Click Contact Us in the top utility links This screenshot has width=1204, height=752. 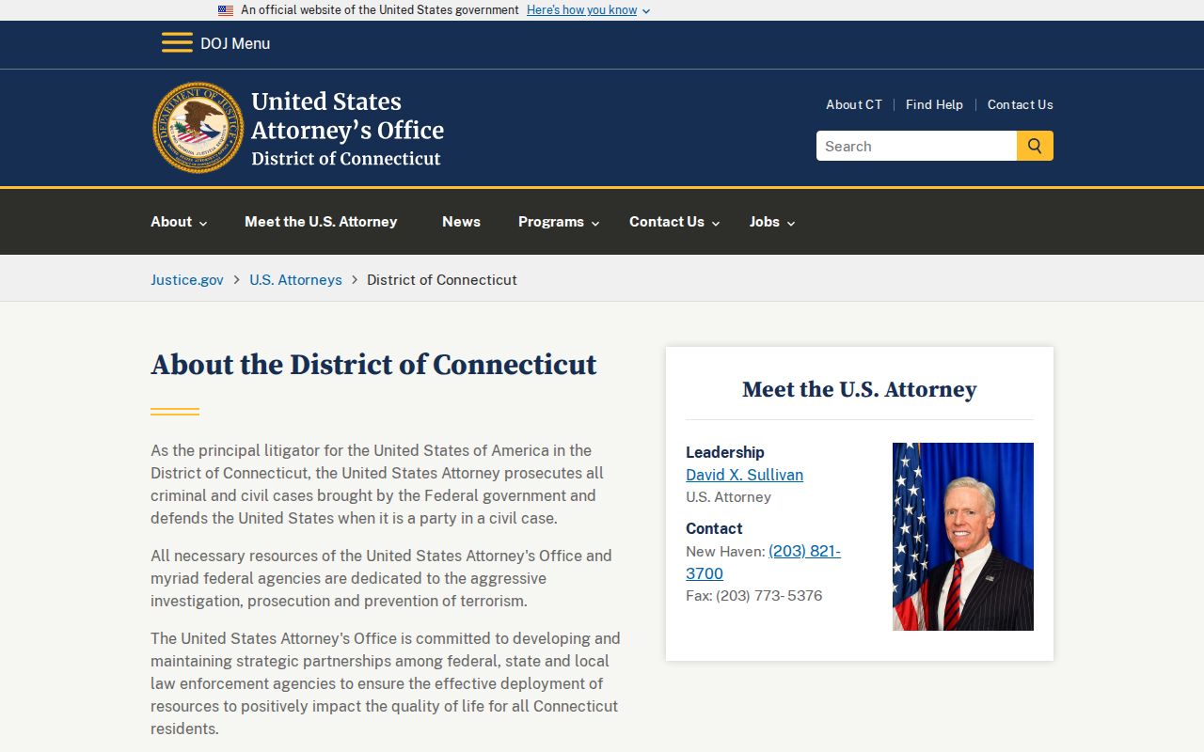pyautogui.click(x=1020, y=104)
